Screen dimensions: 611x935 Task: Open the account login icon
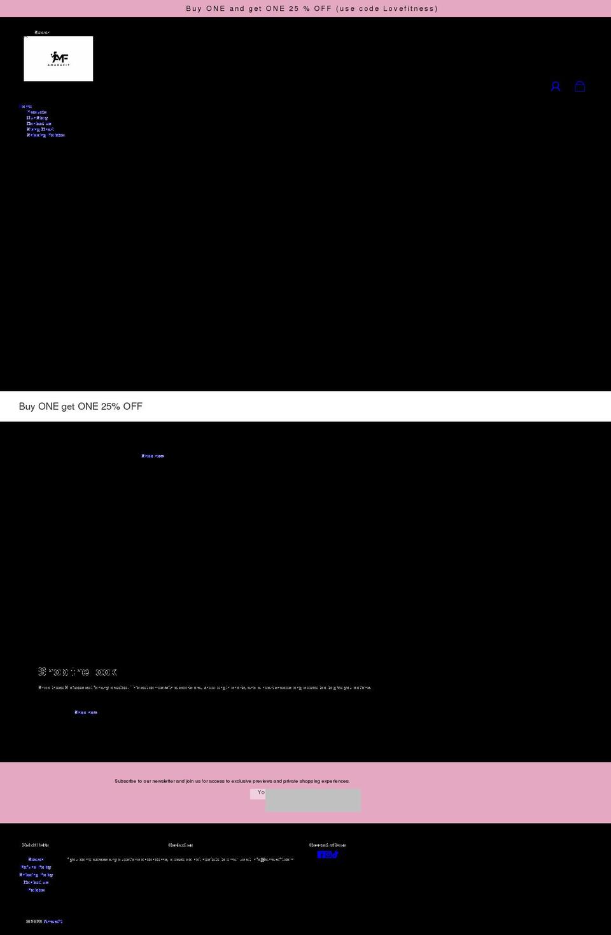[555, 86]
